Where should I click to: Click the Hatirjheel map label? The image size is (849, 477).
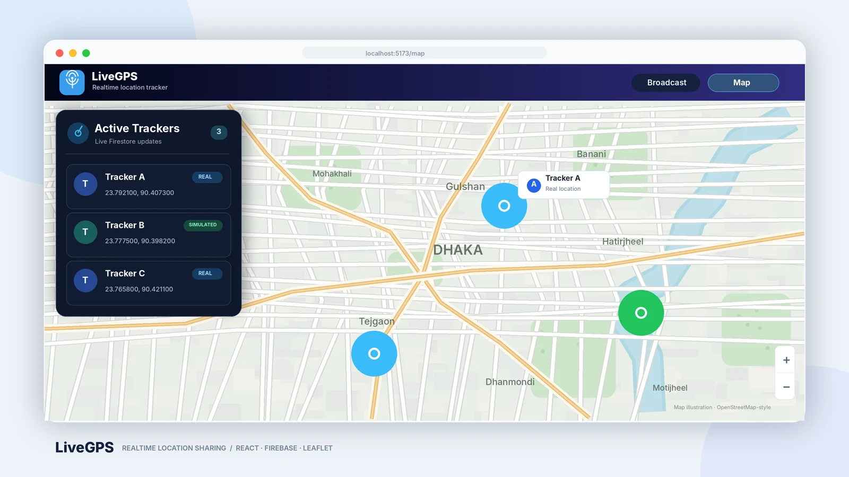(622, 242)
